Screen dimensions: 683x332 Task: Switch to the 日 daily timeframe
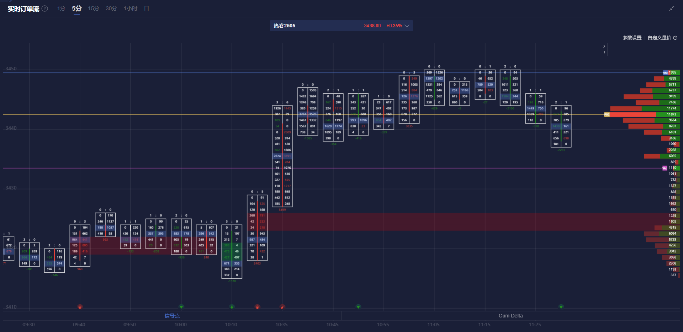click(x=147, y=9)
